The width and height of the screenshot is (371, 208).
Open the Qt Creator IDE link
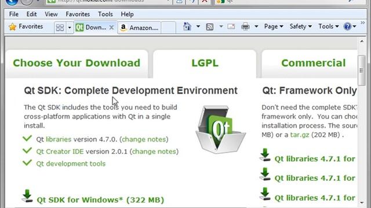pos(60,151)
